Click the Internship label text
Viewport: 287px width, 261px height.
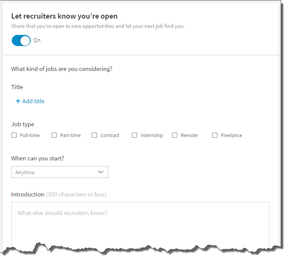point(152,135)
